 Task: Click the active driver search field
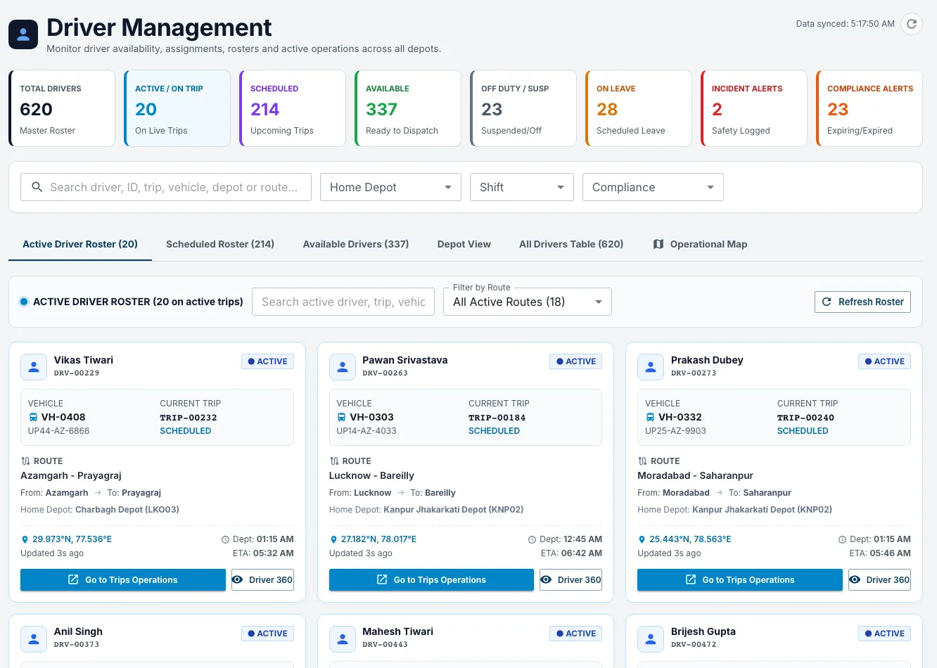coord(343,302)
